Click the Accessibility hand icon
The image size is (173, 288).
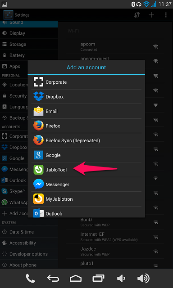pos(5,243)
